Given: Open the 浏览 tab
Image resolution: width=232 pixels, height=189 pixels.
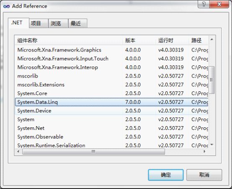Looking at the screenshot, I should [x=58, y=23].
